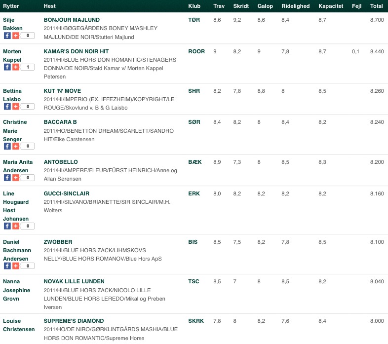Click the plus share icon for Daniel Bachmann Andersen
The height and width of the screenshot is (344, 388).
(x=16, y=266)
